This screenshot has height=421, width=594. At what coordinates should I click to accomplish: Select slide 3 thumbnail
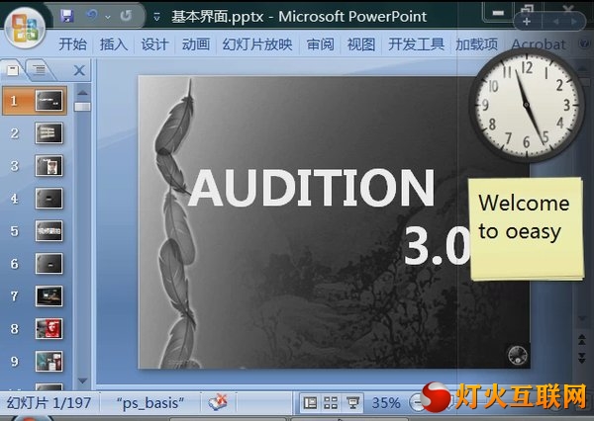pos(49,166)
